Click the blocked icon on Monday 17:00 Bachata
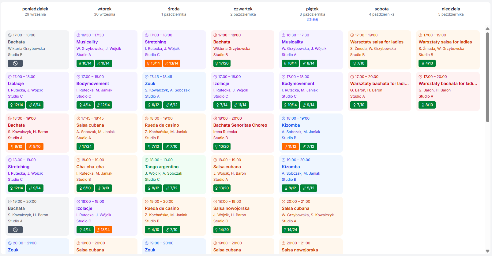Viewport: 492px width, 256px height. [x=15, y=63]
